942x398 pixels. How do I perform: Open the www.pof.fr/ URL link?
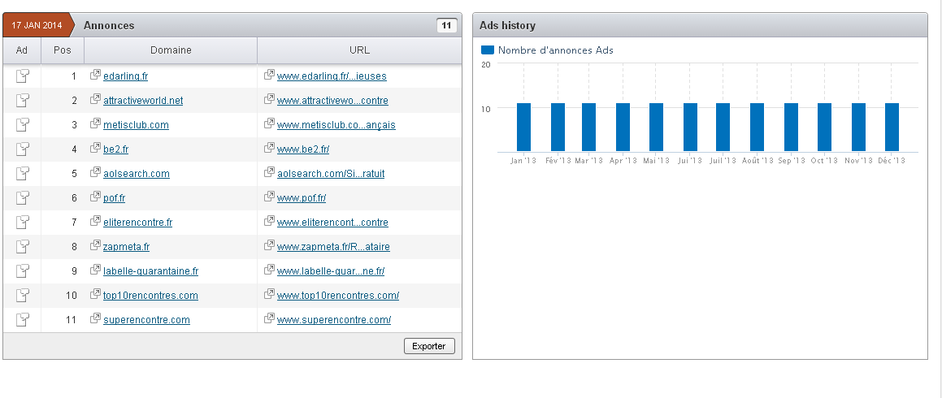(x=302, y=198)
